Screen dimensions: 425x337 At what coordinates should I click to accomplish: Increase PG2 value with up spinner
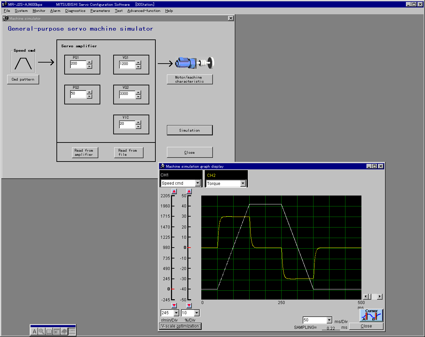89,92
